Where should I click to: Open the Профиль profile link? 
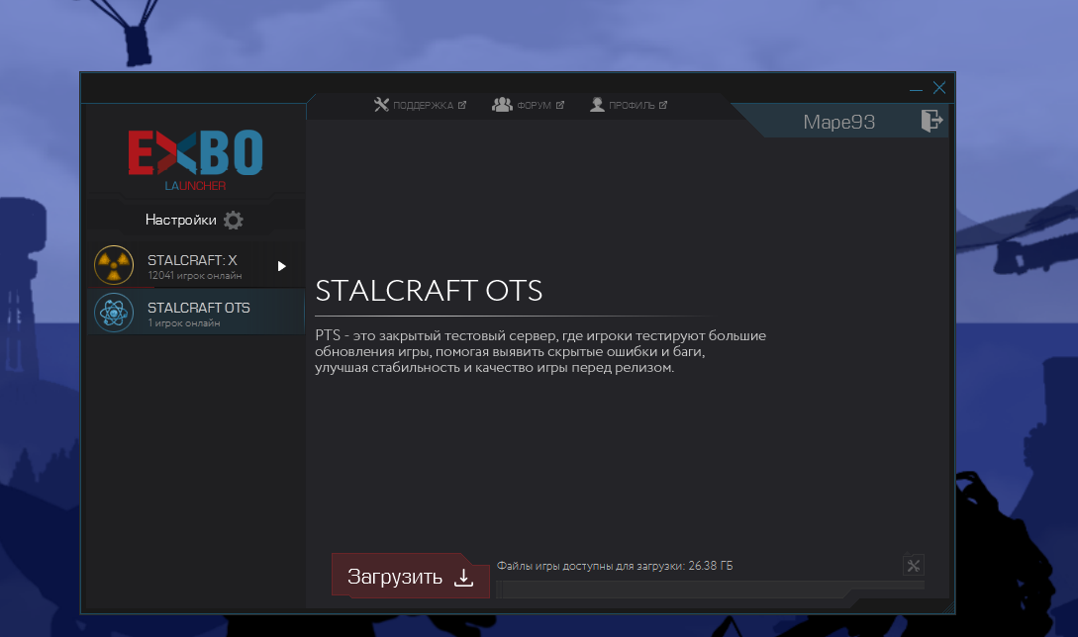coord(629,105)
